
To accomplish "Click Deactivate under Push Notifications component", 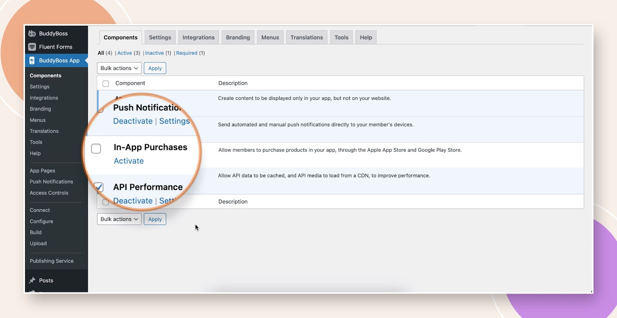I will 133,121.
